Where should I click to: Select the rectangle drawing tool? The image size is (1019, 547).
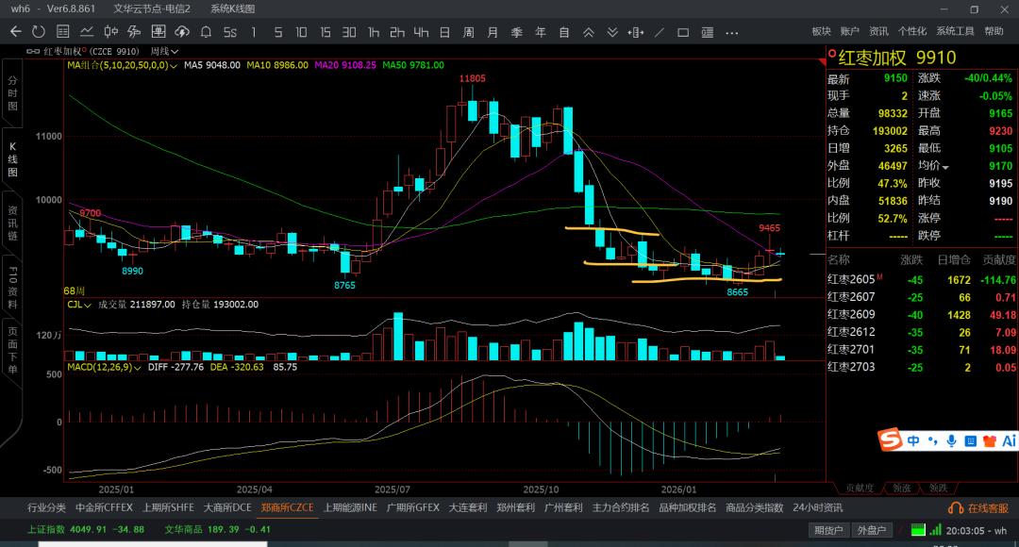coord(683,32)
